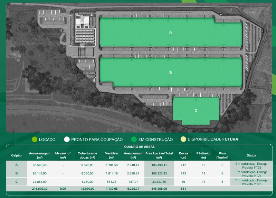This screenshot has height=198, width=276.
Task: Select the Galpão C row label
Action: [x=17, y=182]
